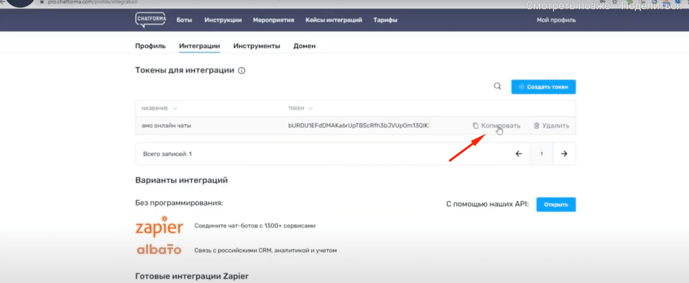Click the Варианты интеграций heading

181,180
